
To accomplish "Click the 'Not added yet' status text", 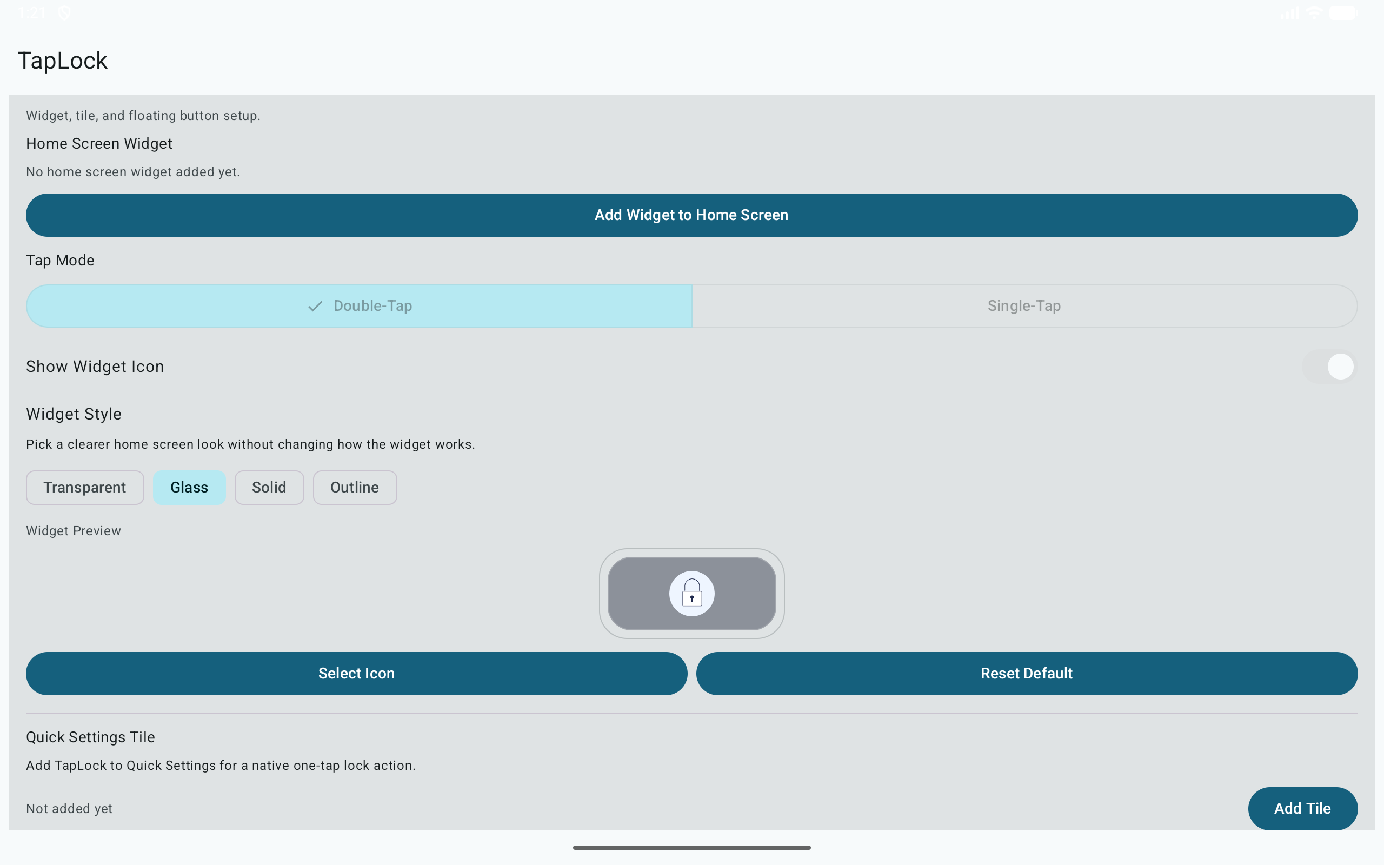I will point(69,808).
